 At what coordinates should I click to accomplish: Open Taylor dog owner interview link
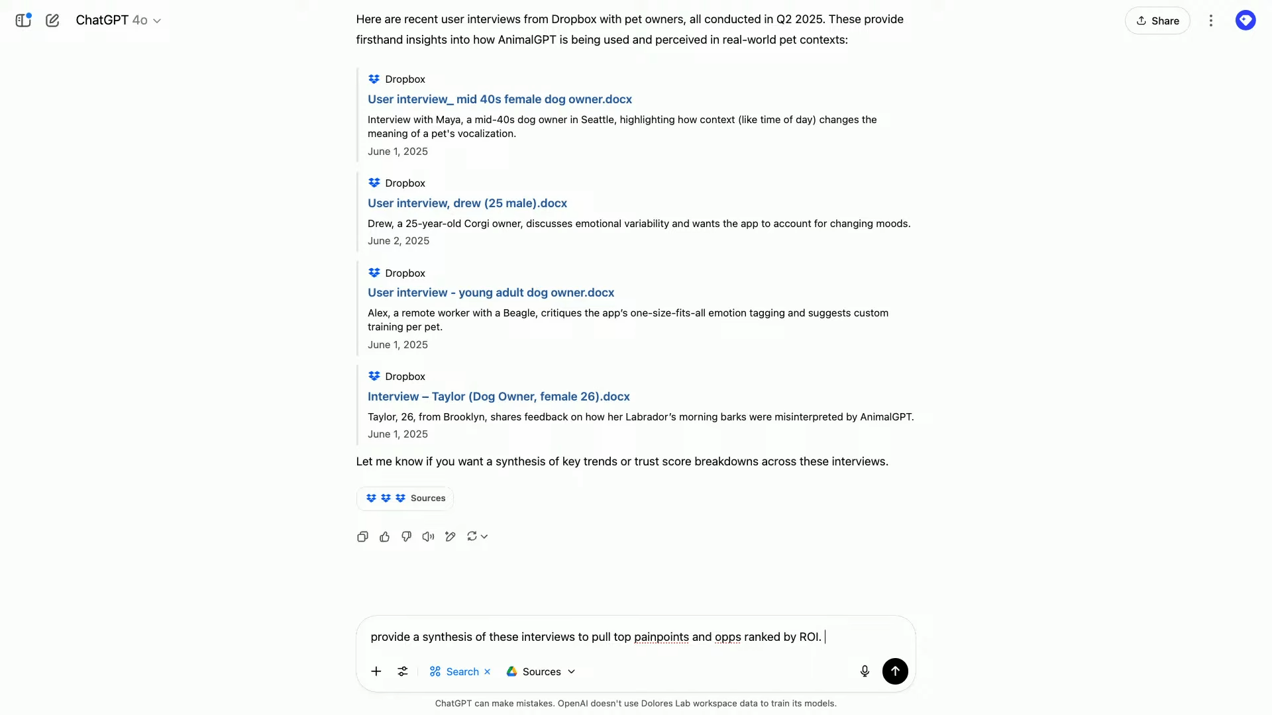click(x=498, y=397)
